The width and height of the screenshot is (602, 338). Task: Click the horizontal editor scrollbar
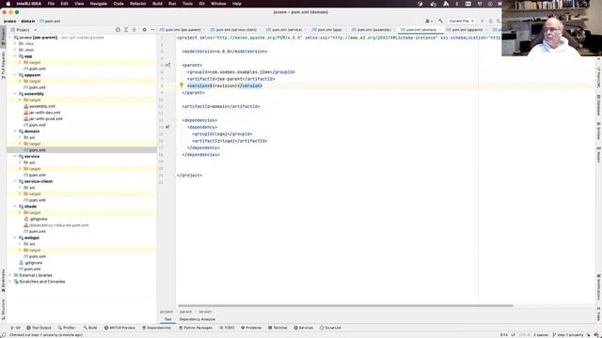345,306
